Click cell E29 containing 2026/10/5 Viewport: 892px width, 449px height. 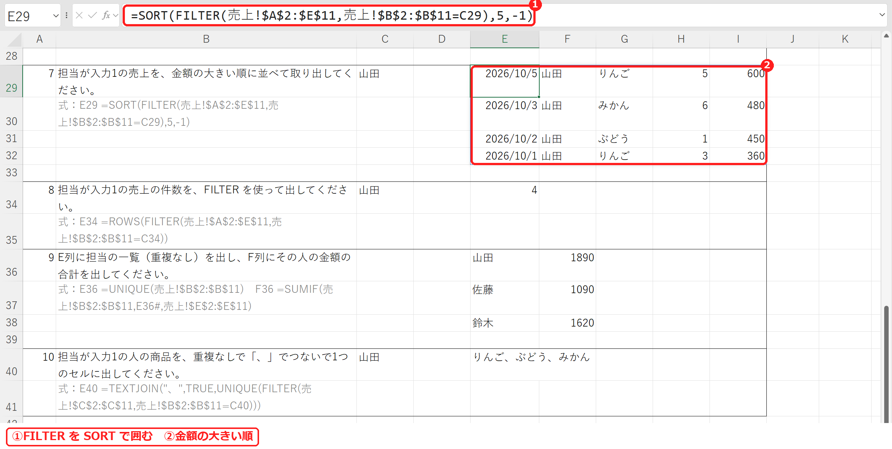pos(505,81)
